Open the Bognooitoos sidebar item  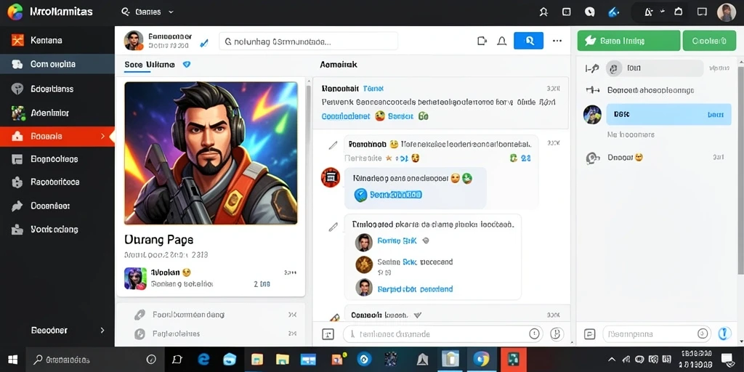[x=57, y=159]
